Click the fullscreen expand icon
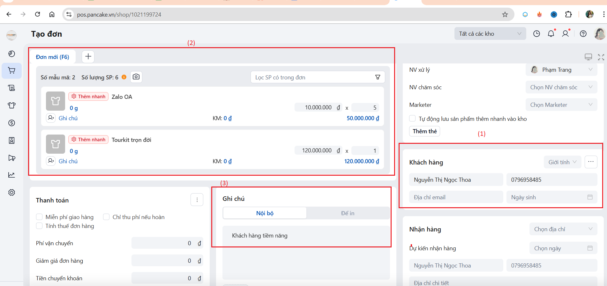 click(601, 57)
